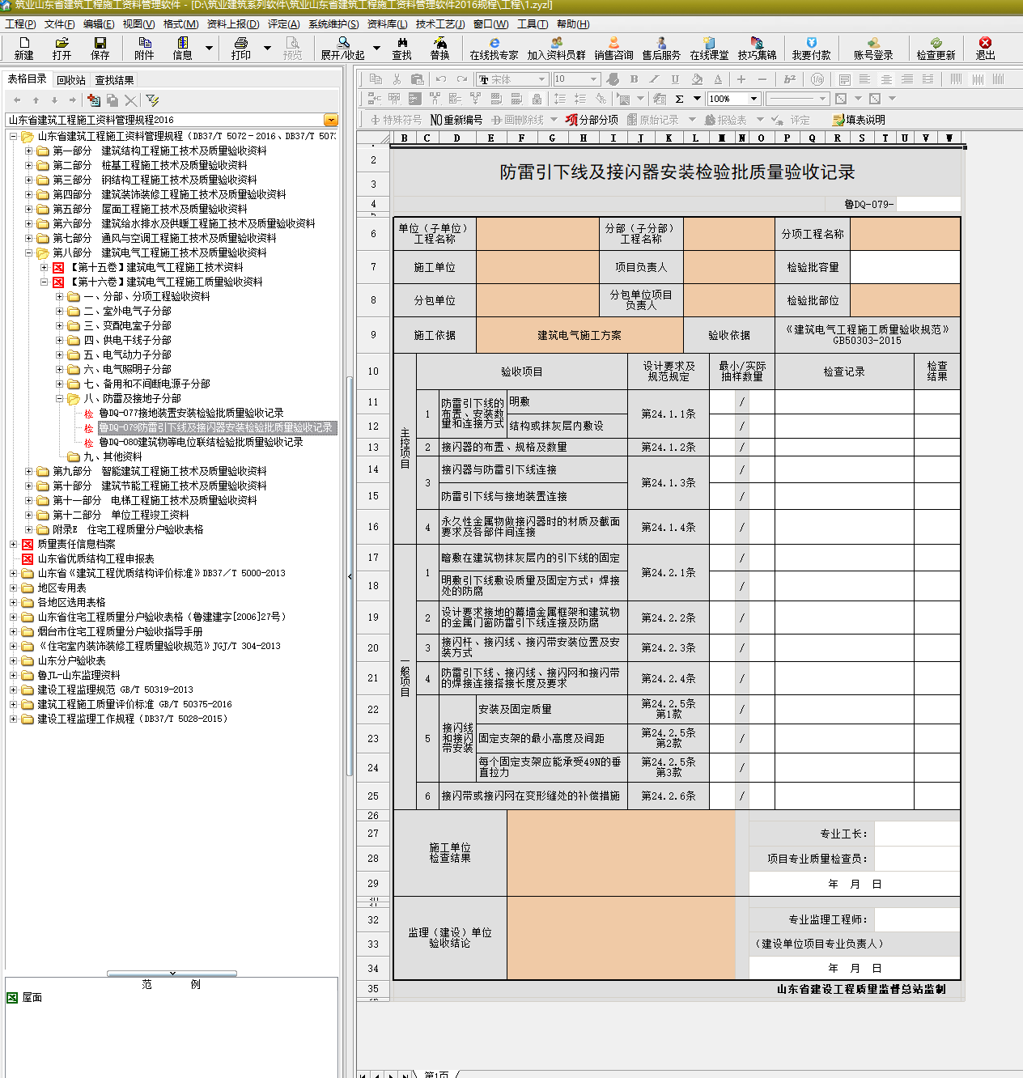Toggle left text alignment button

coord(865,79)
